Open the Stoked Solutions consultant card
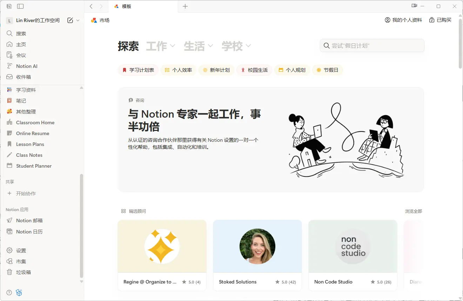This screenshot has width=463, height=301. (257, 255)
